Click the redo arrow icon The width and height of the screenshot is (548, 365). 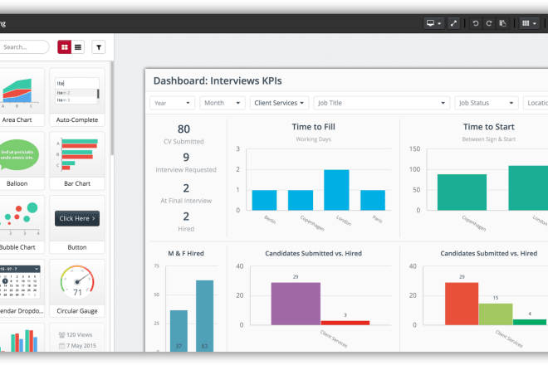(x=489, y=23)
